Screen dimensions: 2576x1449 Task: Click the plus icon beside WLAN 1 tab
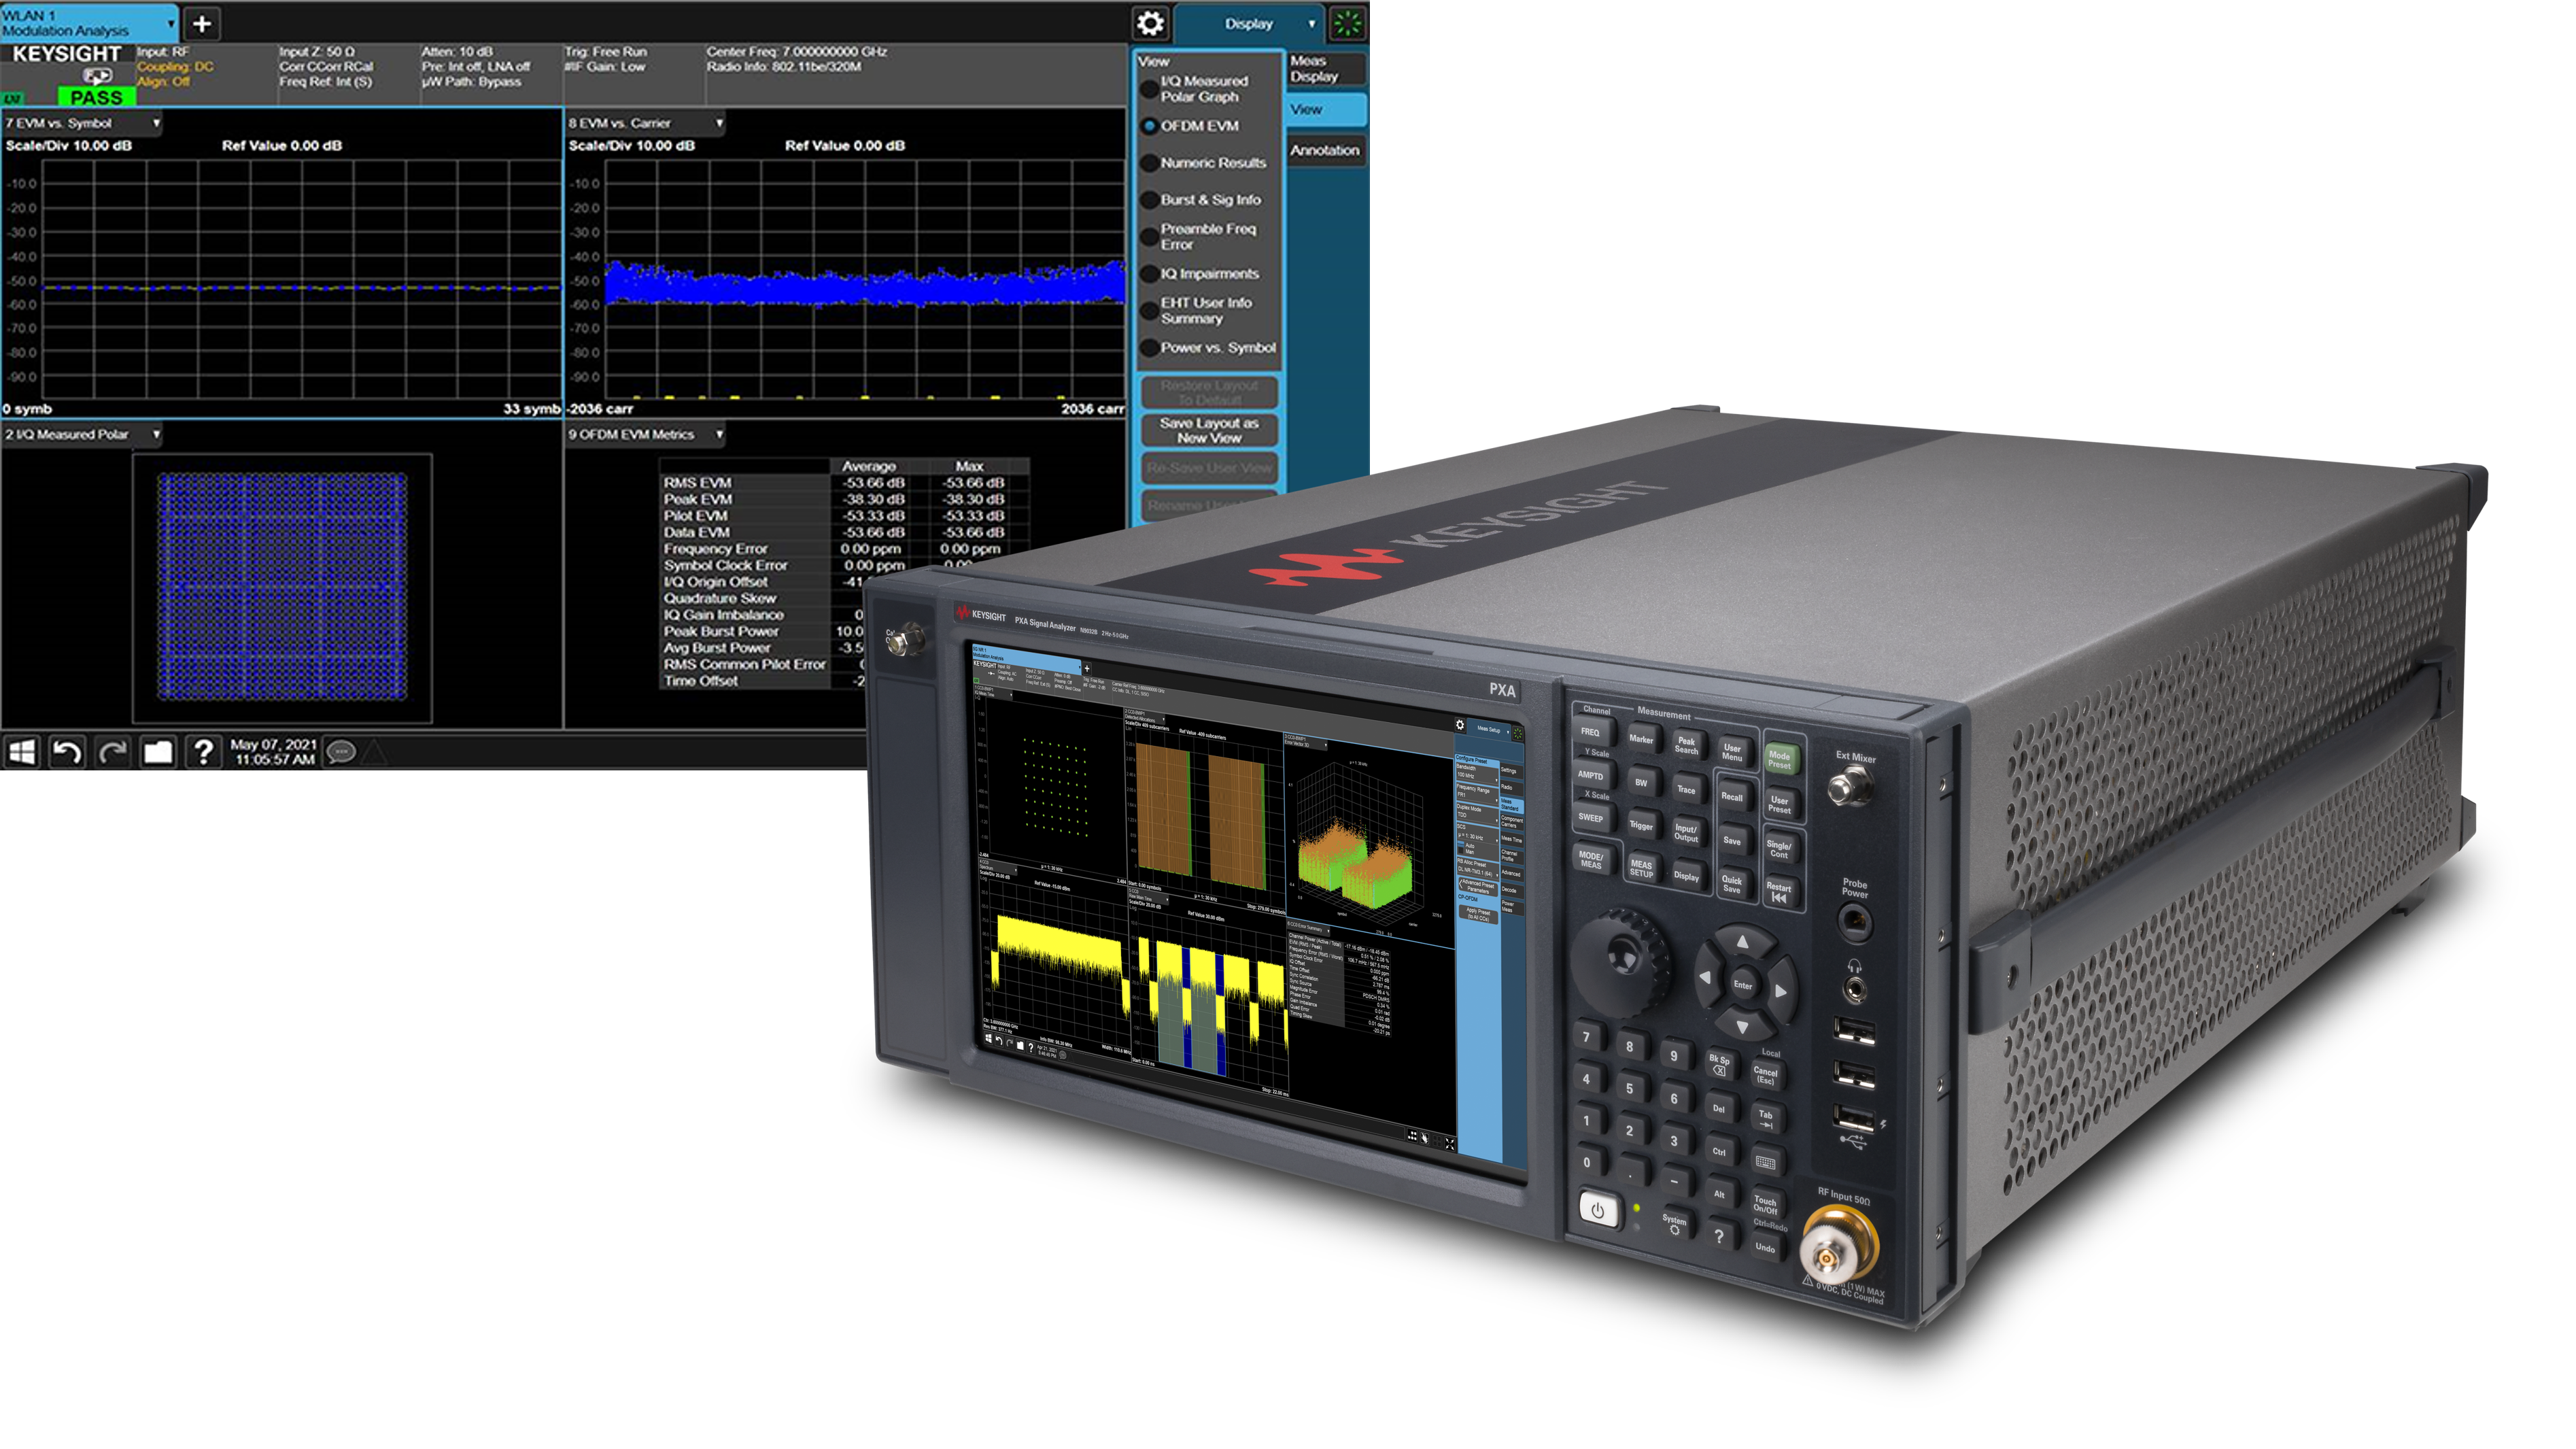pos(201,24)
